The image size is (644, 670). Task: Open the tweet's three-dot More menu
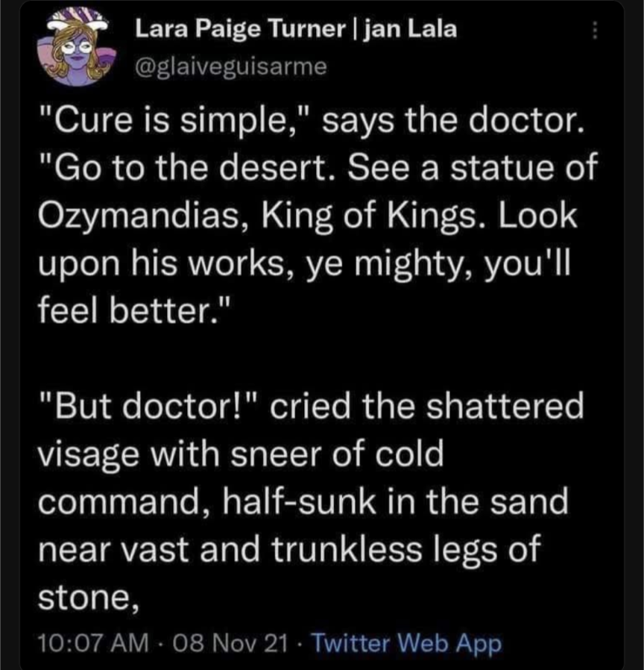pos(594,32)
